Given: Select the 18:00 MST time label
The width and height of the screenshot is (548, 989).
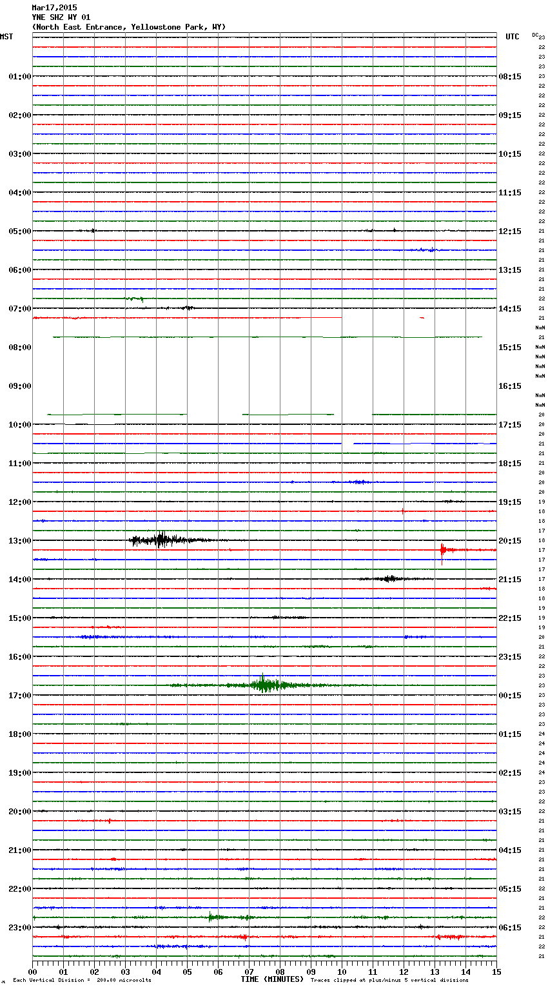Looking at the screenshot, I should 20,734.
